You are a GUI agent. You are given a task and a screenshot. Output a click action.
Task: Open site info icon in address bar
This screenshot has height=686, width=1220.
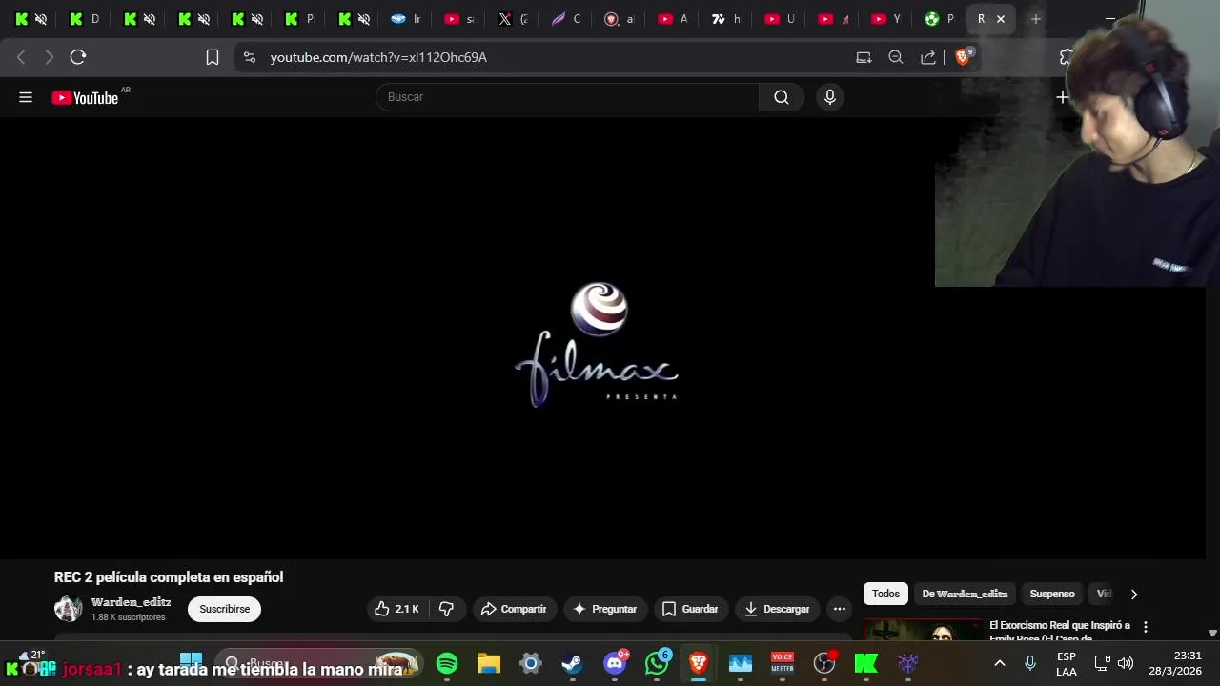coord(250,57)
